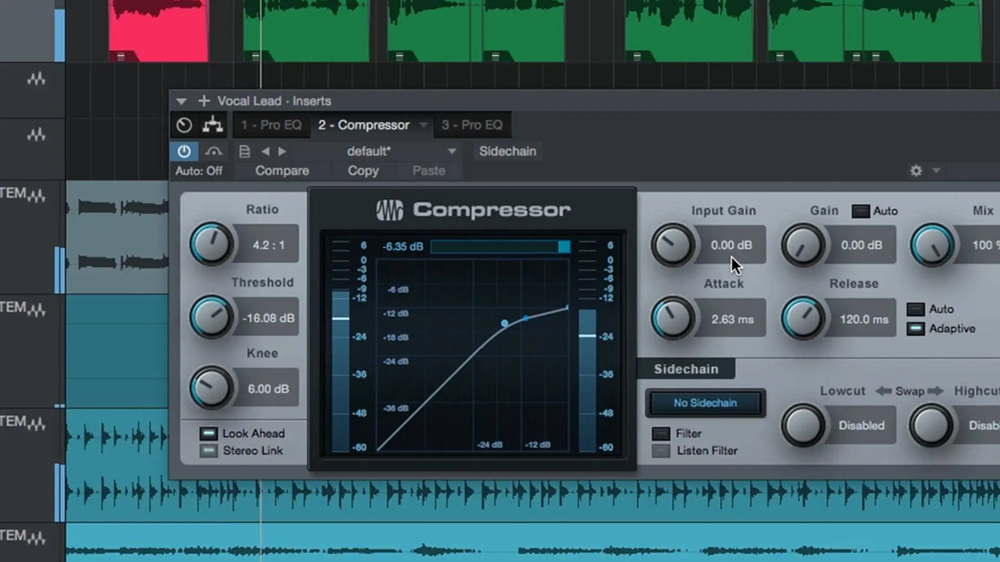Viewport: 1000px width, 562px height.
Task: Open the plugin settings gear
Action: click(x=916, y=171)
